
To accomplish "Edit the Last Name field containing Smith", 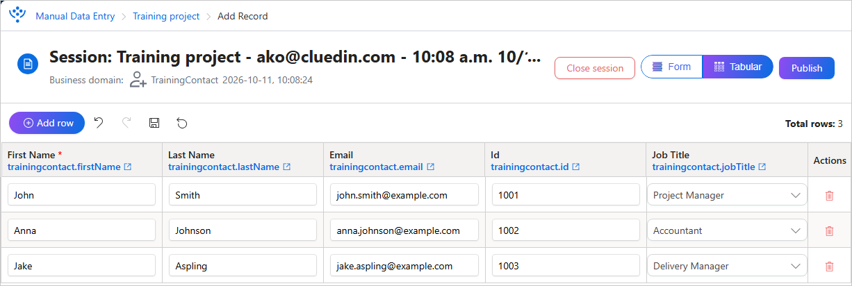I will [243, 195].
